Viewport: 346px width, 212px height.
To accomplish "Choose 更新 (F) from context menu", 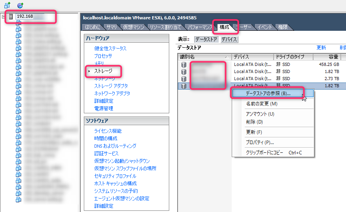I will coord(273,132).
